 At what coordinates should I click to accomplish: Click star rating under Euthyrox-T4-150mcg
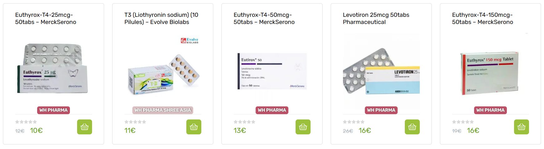(x=463, y=122)
